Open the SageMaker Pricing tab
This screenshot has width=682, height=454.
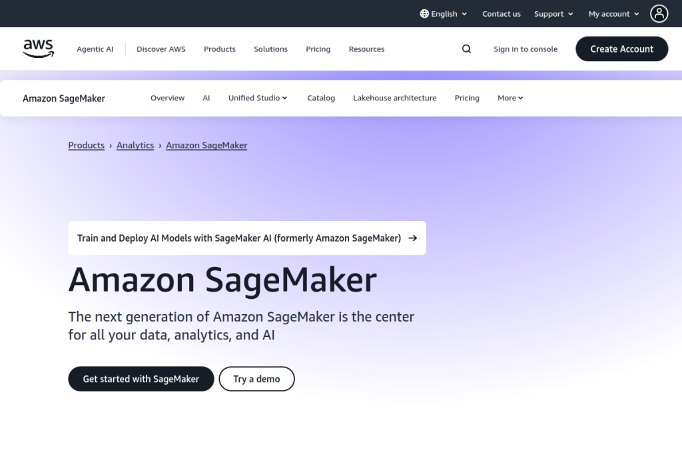point(467,98)
